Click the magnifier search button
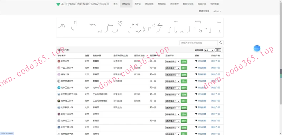The width and height of the screenshot is (282, 135). tap(221, 43)
